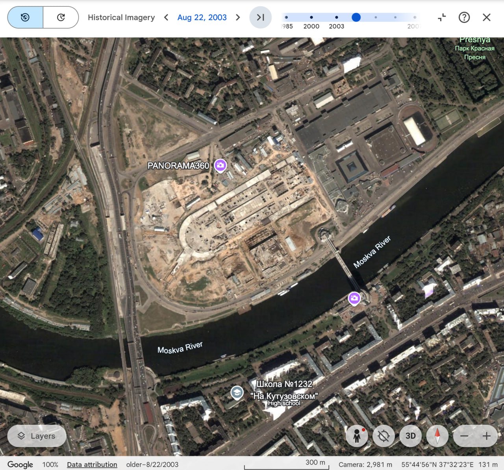Click the current timeline slider handle

pyautogui.click(x=356, y=17)
